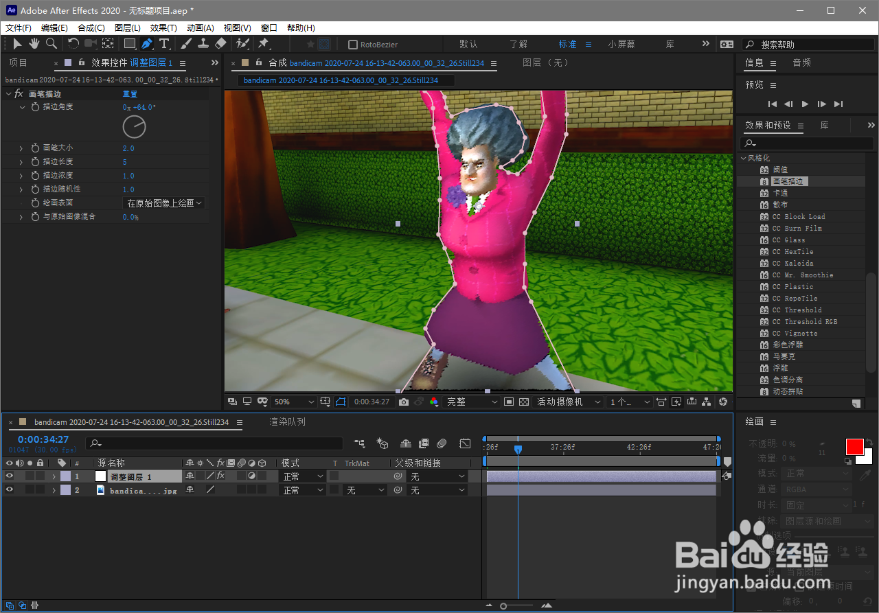Click the red foreground color swatch

(854, 447)
